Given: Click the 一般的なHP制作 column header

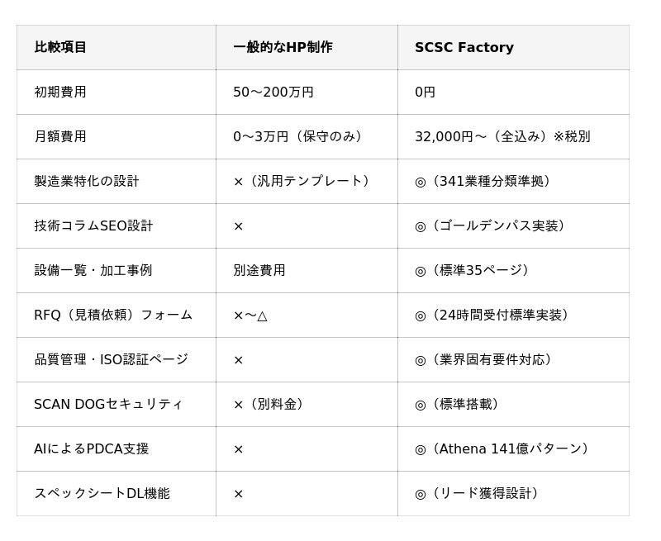Looking at the screenshot, I should (283, 47).
